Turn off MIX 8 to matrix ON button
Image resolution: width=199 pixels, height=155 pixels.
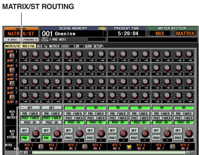184,108
